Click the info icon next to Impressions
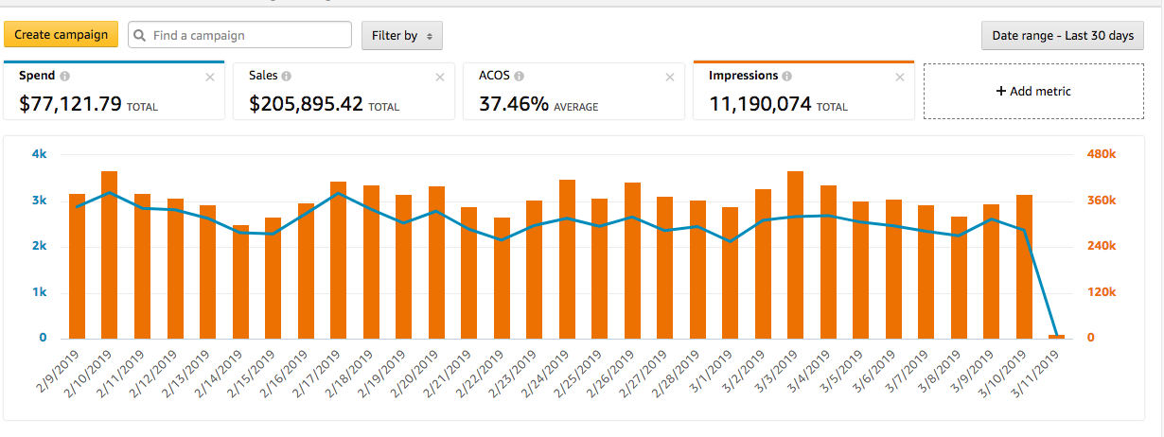This screenshot has width=1164, height=437. [787, 76]
